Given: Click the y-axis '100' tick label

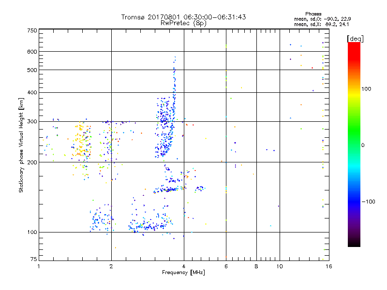Looking at the screenshot, I should [32, 232].
